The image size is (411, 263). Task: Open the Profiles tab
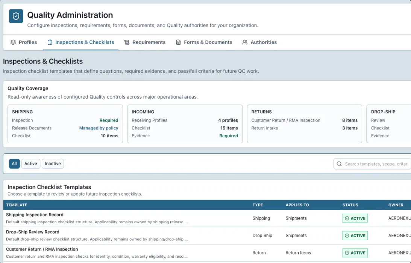pos(24,42)
